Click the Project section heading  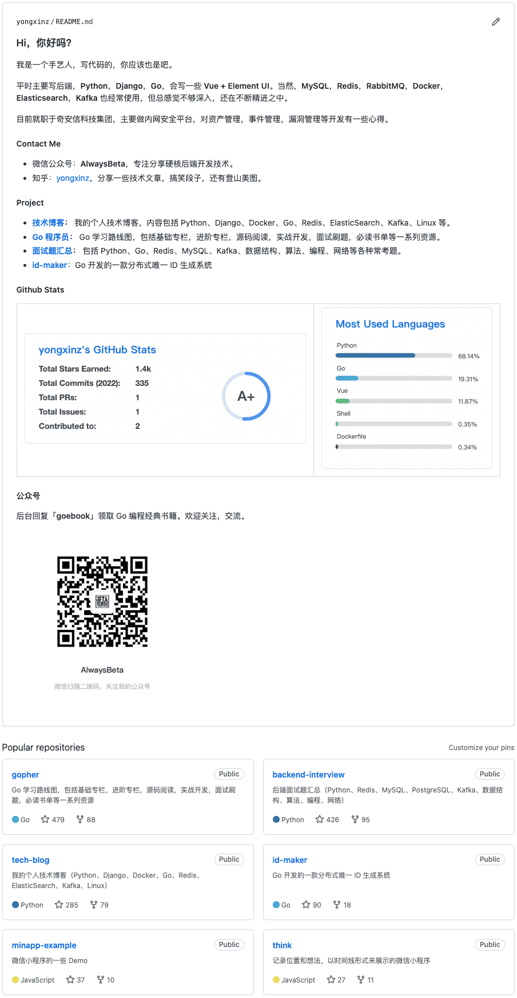pos(30,203)
